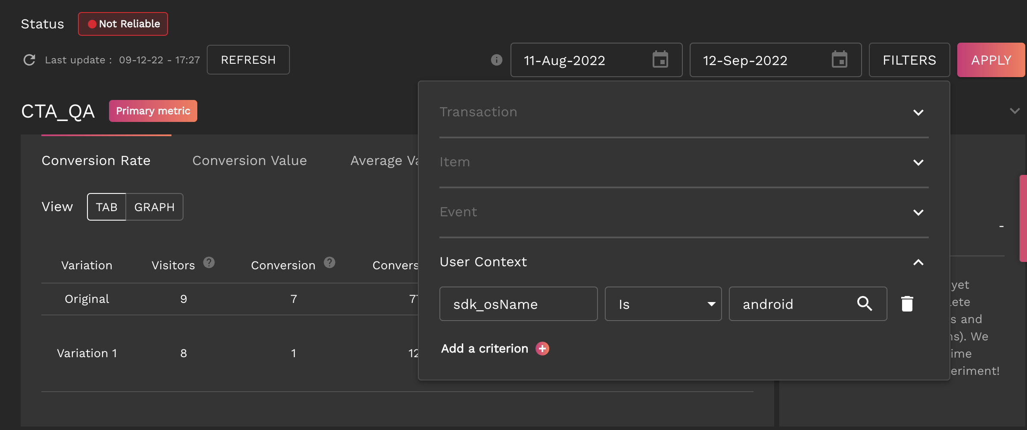1027x430 pixels.
Task: Click the Original visitors value 9
Action: point(184,299)
